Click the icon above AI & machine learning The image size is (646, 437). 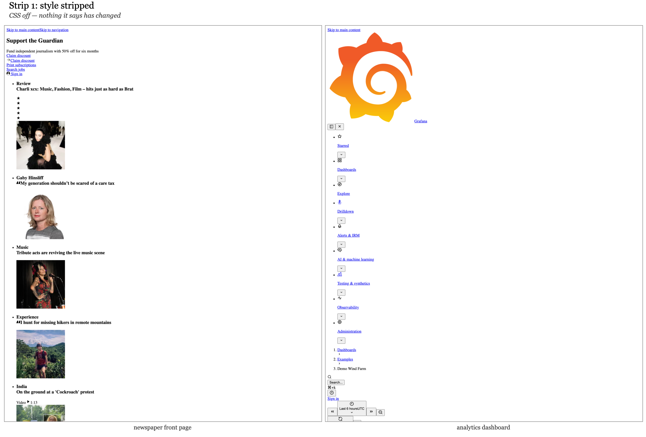click(340, 250)
